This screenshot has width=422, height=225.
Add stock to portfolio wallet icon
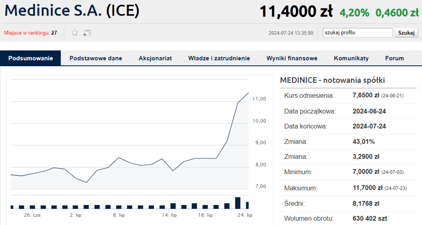[87, 33]
